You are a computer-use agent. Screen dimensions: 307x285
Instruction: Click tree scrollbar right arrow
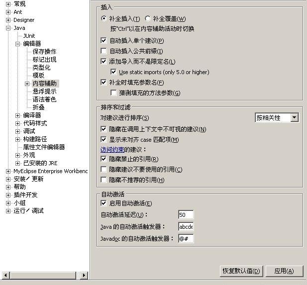[84, 276]
